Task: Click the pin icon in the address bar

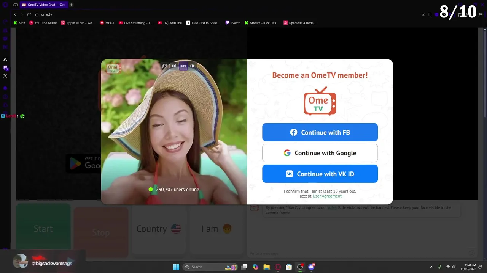Action: tap(423, 14)
